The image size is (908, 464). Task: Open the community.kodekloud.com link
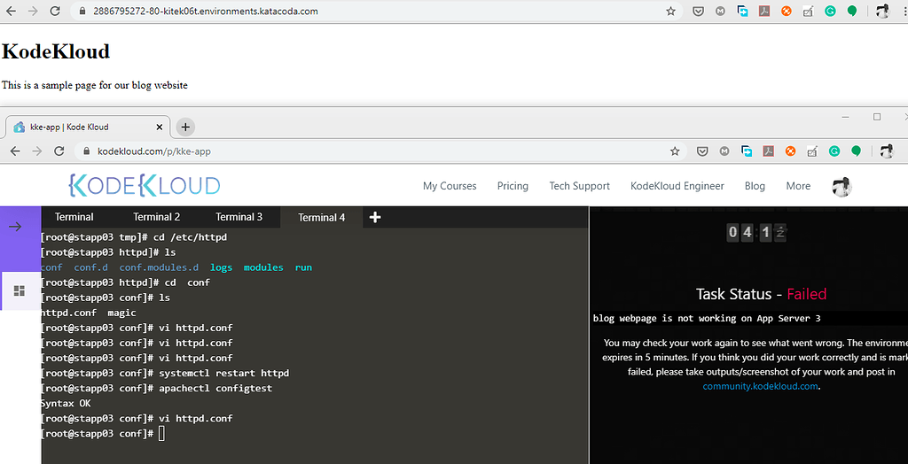[x=760, y=386]
